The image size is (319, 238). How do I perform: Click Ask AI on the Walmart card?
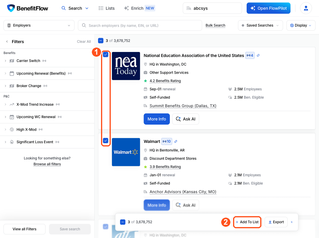(185, 205)
